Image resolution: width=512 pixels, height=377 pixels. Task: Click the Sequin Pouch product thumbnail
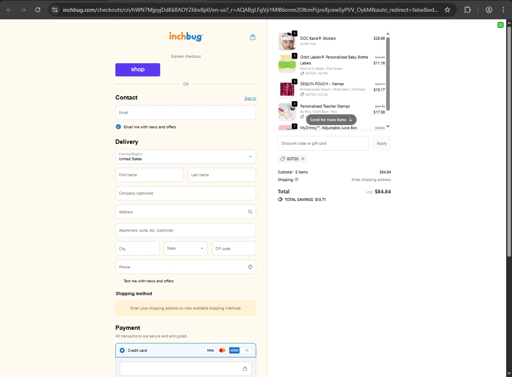click(x=287, y=89)
